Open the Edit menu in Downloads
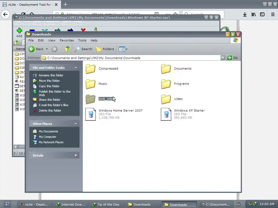278x208 pixels. click(41, 40)
